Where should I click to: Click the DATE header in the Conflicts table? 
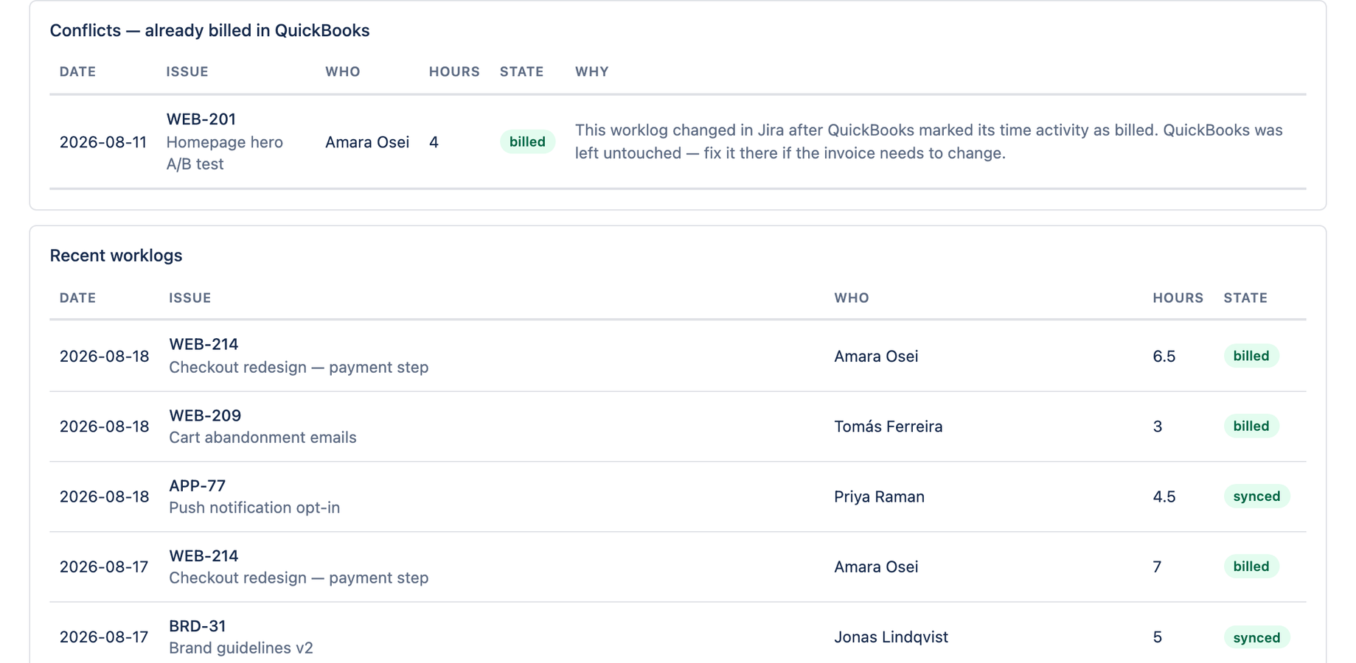click(x=77, y=71)
